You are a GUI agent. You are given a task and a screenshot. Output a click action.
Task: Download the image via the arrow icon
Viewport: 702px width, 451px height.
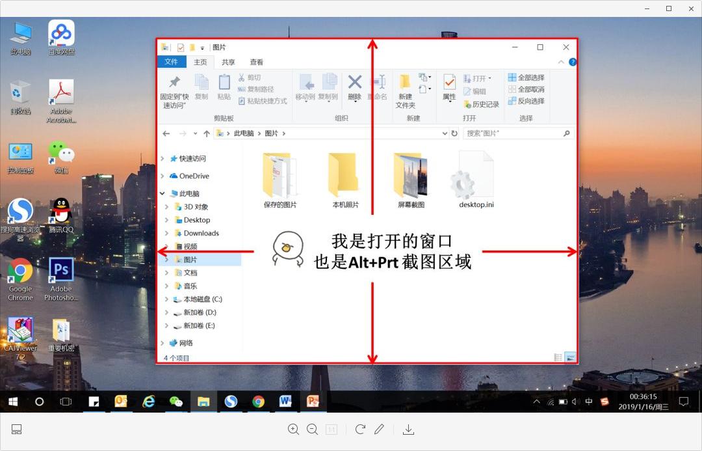click(x=408, y=430)
